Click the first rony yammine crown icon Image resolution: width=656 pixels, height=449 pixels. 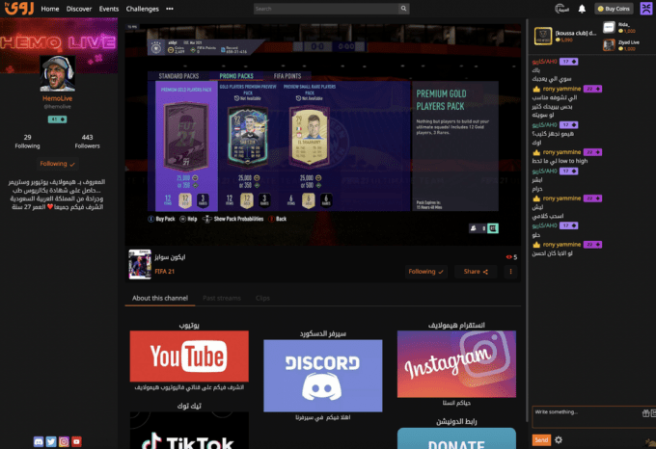(536, 89)
